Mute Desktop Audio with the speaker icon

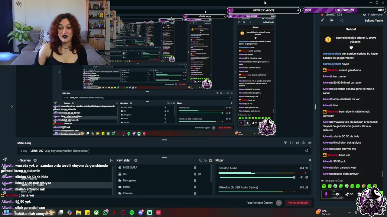tap(302, 177)
